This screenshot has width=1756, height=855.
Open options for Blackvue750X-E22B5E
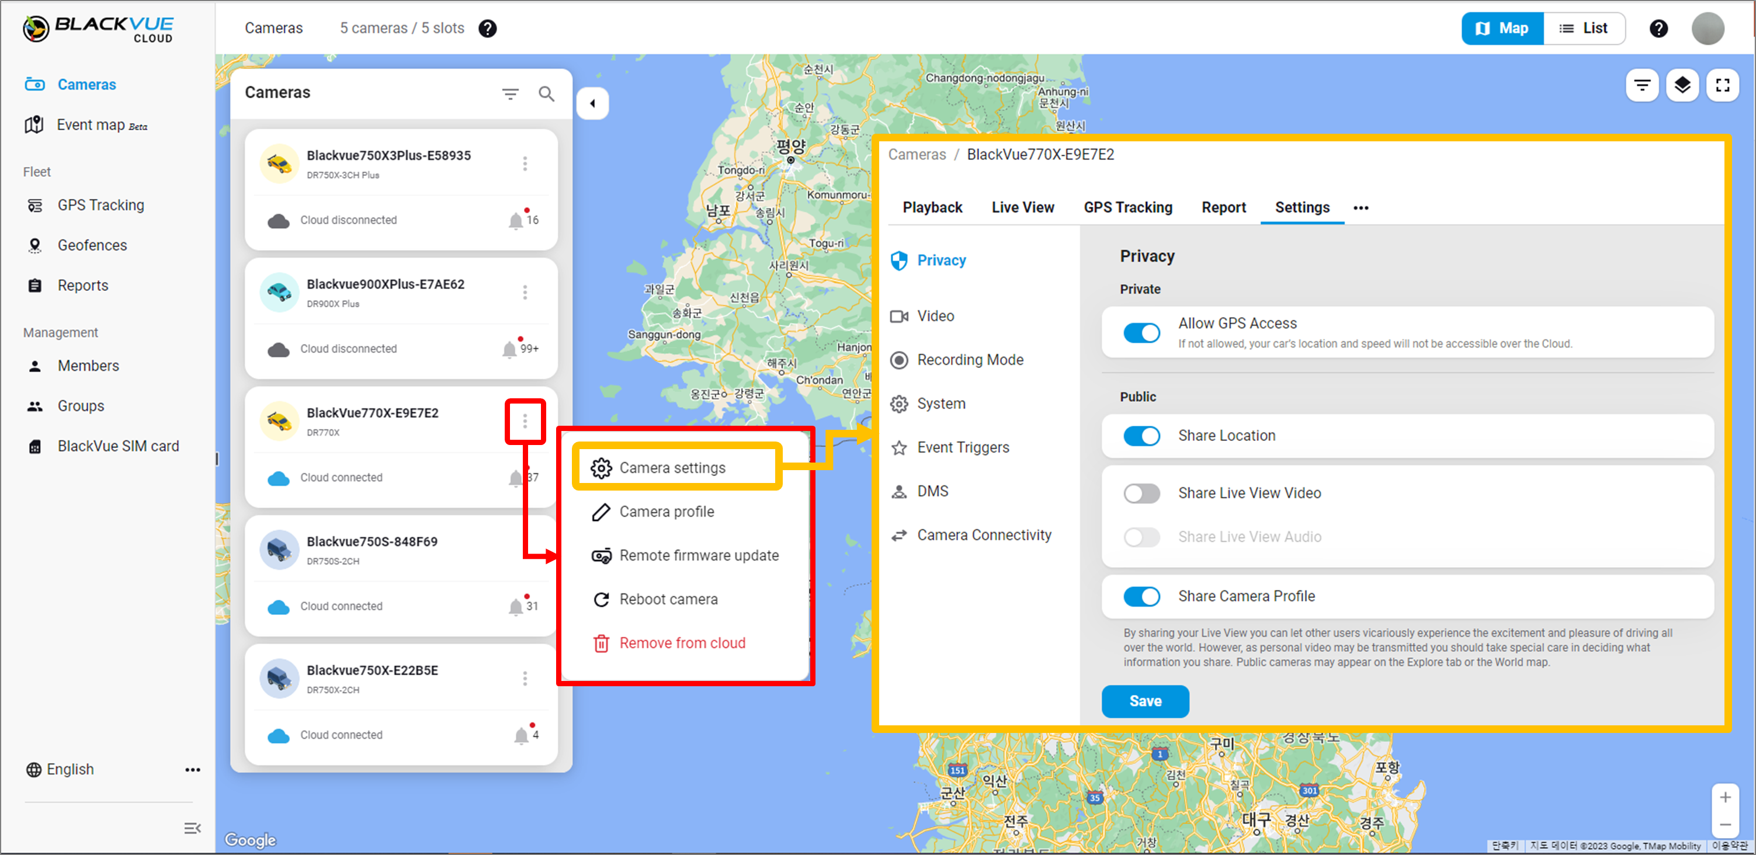525,679
